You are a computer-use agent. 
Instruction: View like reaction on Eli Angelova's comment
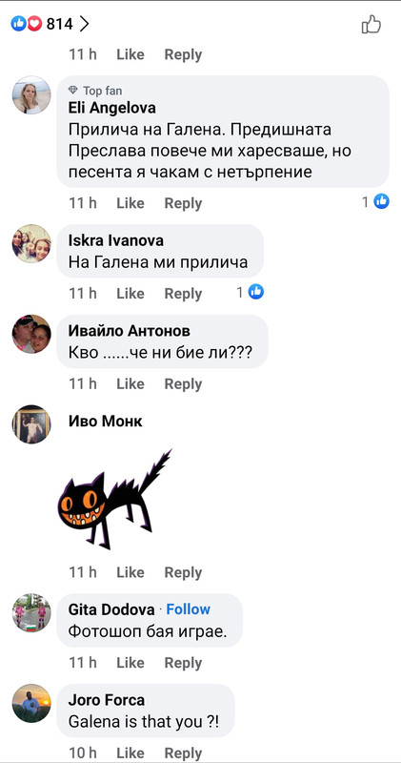375,201
